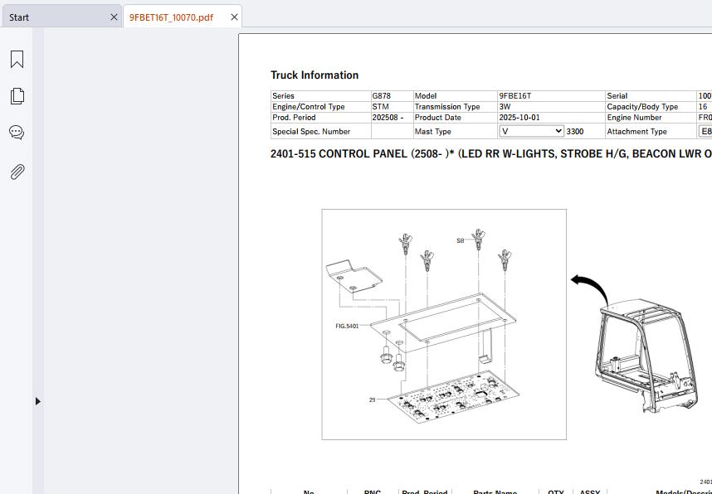
Task: Open the Page Thumbnails panel icon
Action: click(17, 95)
